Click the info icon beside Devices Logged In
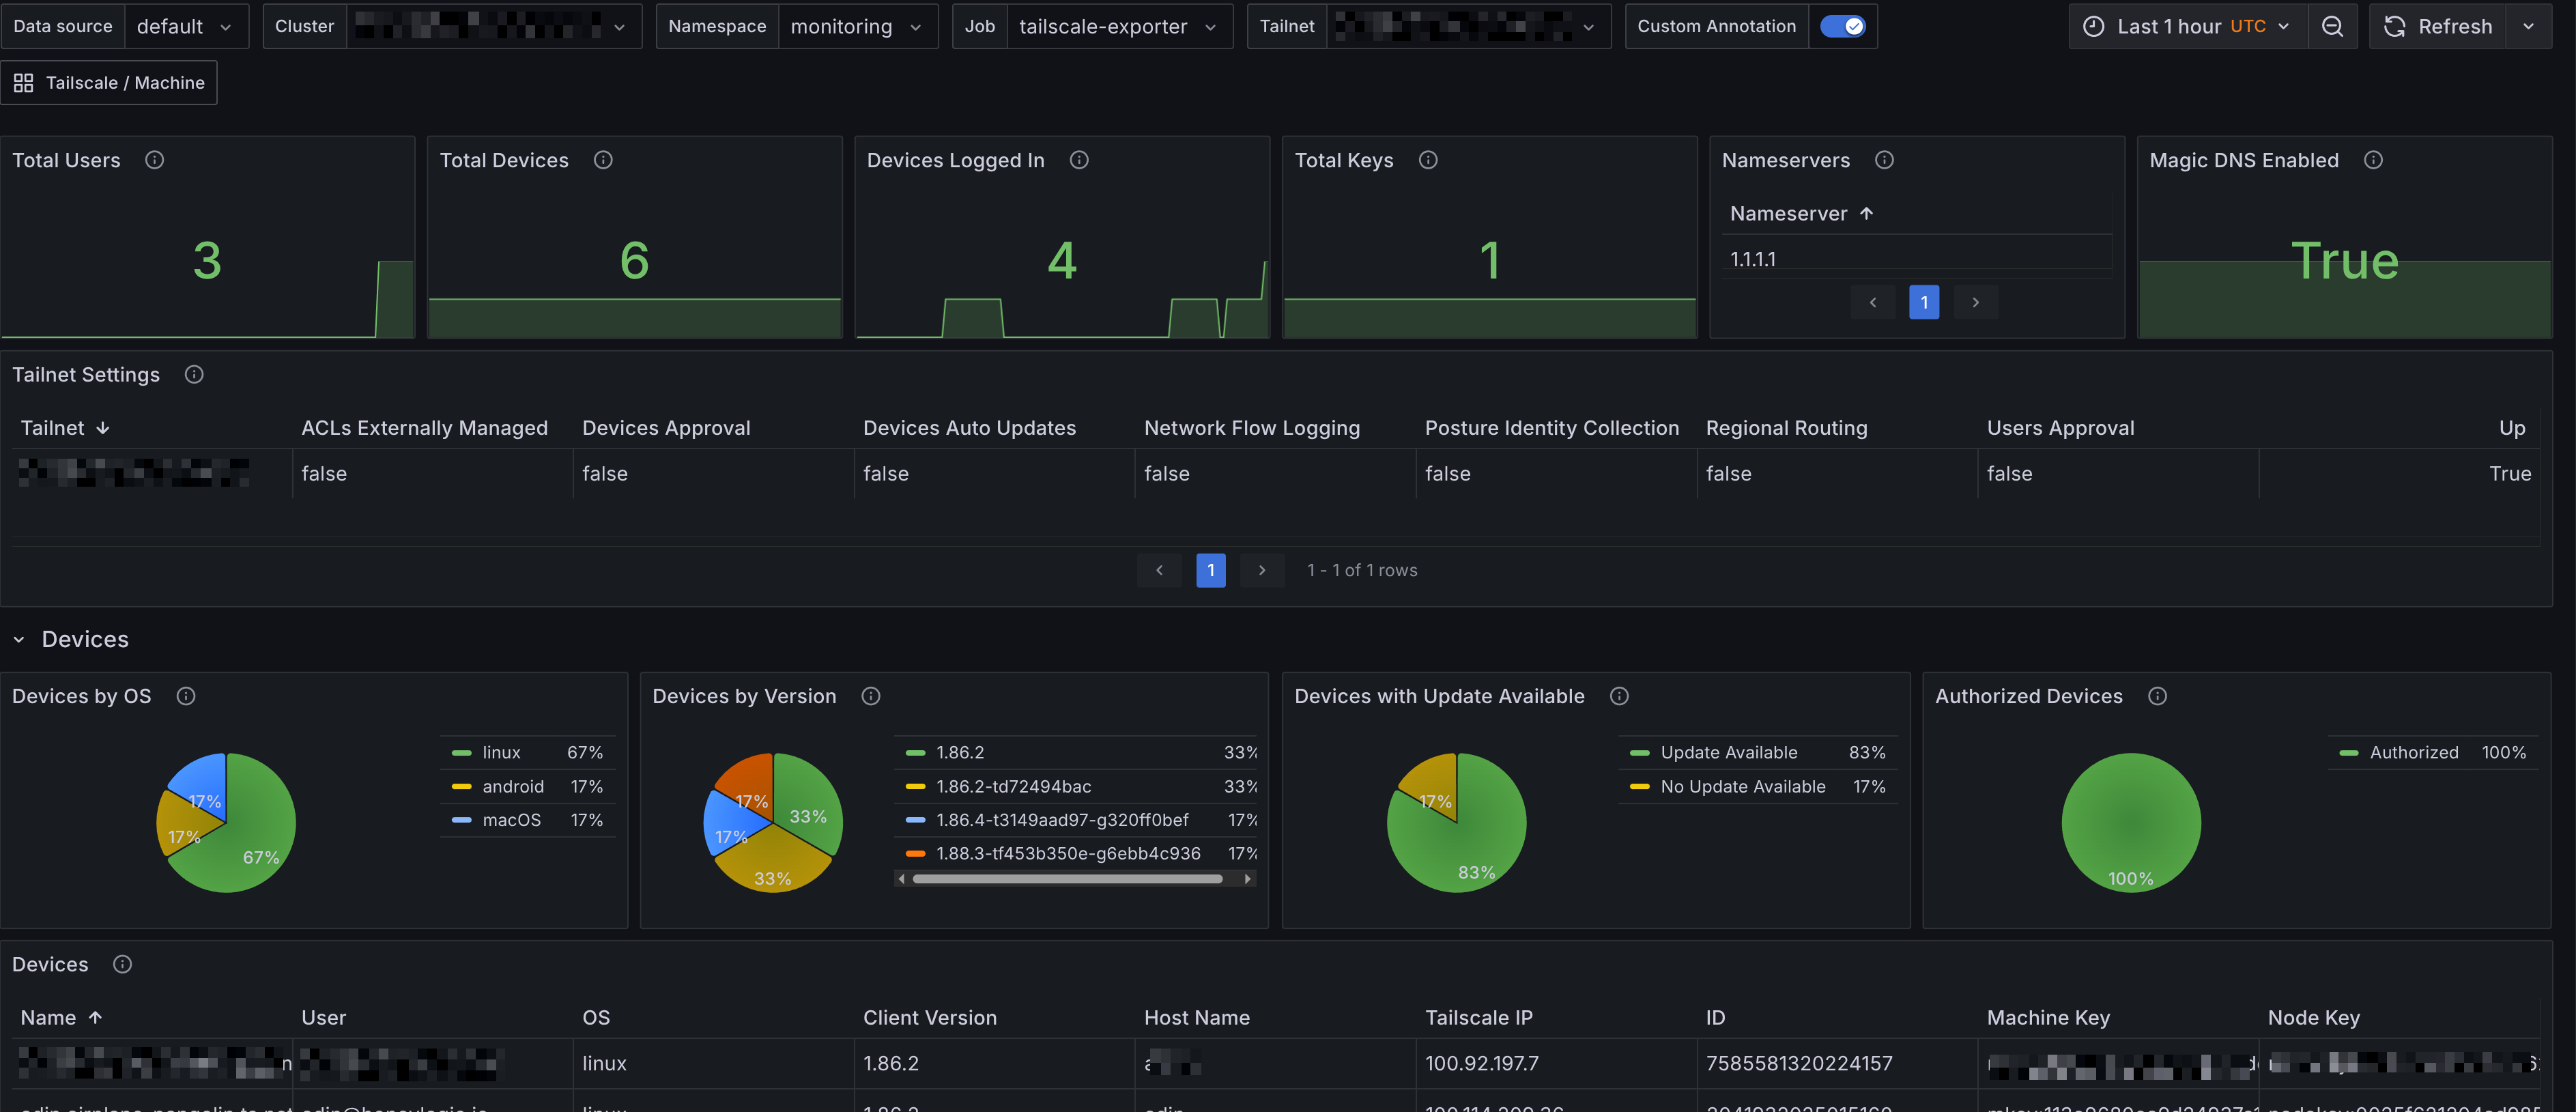Image resolution: width=2576 pixels, height=1112 pixels. tap(1078, 160)
